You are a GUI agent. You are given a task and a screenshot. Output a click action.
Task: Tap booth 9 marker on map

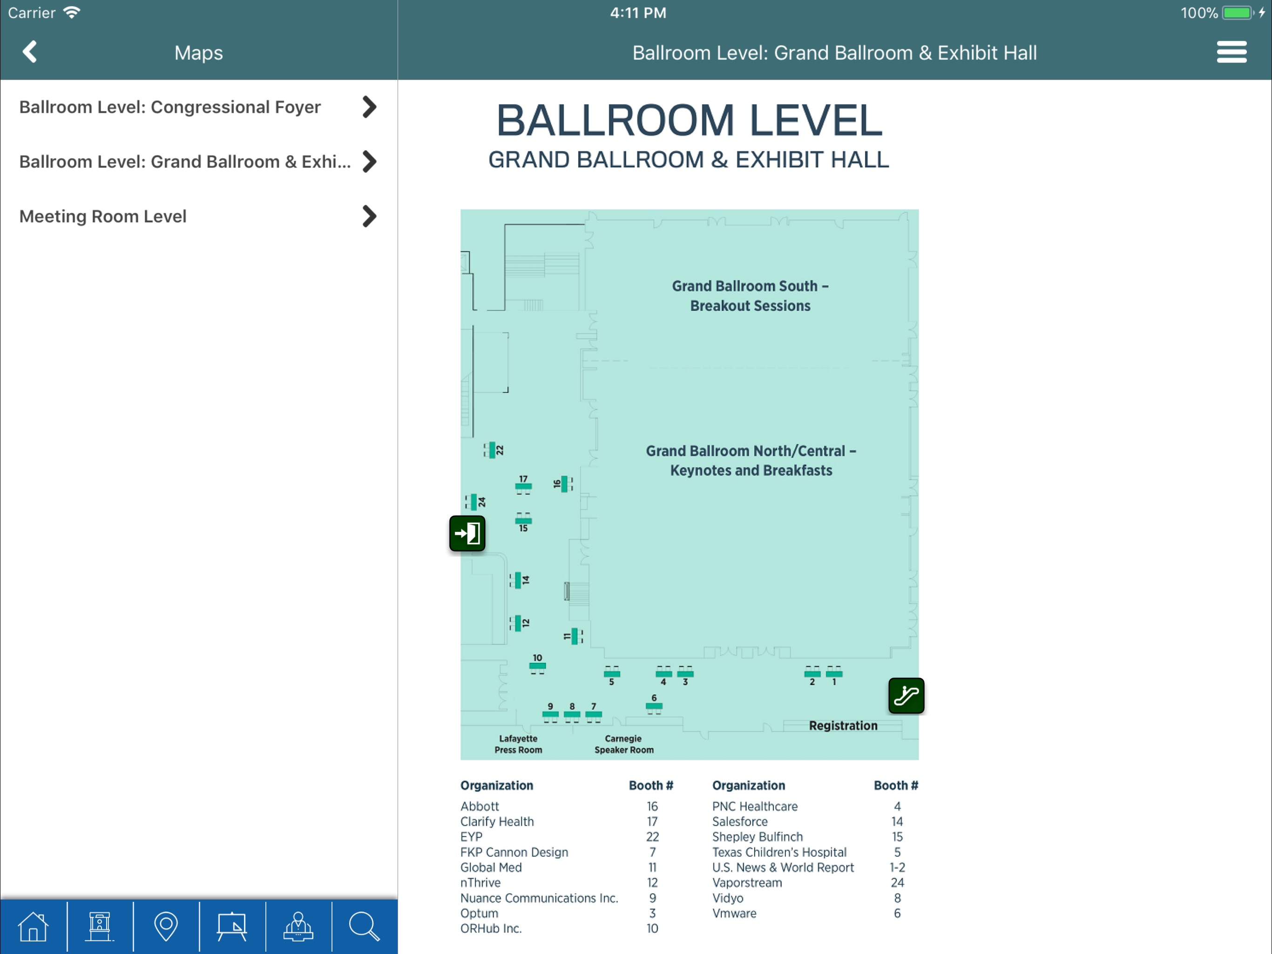point(550,712)
